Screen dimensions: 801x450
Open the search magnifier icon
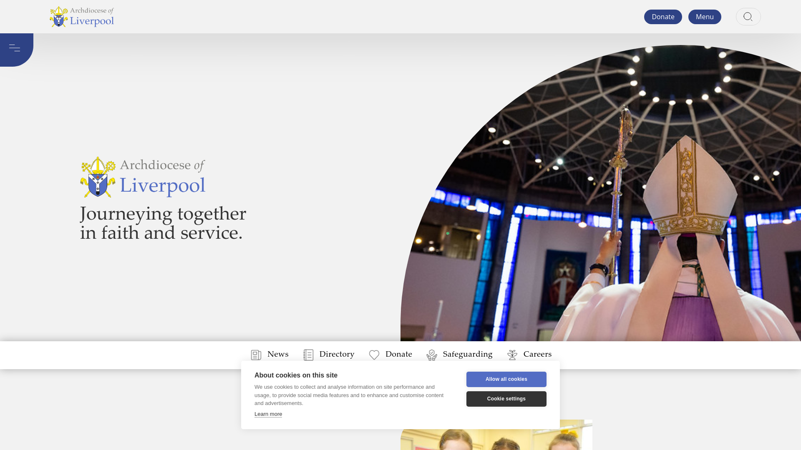click(748, 17)
